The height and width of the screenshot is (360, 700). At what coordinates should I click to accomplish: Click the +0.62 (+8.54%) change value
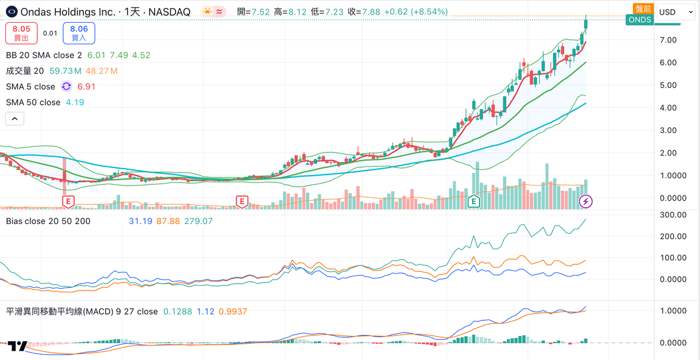coord(415,12)
